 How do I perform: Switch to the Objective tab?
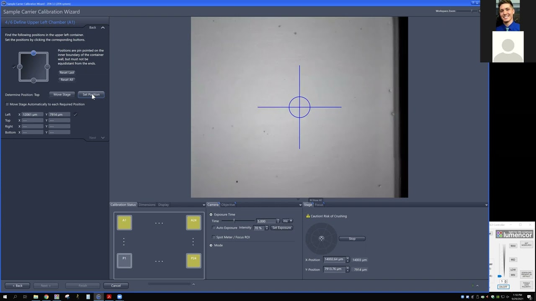[x=228, y=205]
